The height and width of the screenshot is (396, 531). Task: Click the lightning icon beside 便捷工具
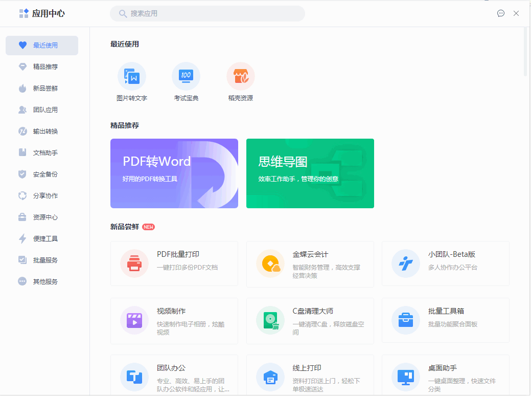pyautogui.click(x=22, y=239)
